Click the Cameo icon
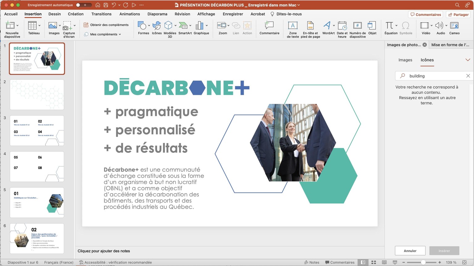Screen dimensions: 474x266 [454, 25]
